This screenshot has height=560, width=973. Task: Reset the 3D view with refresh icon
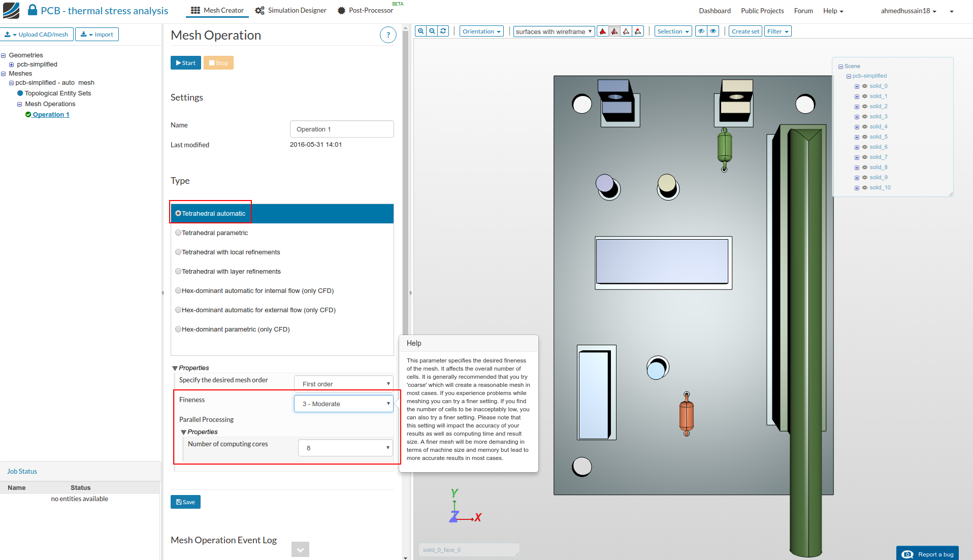(443, 31)
